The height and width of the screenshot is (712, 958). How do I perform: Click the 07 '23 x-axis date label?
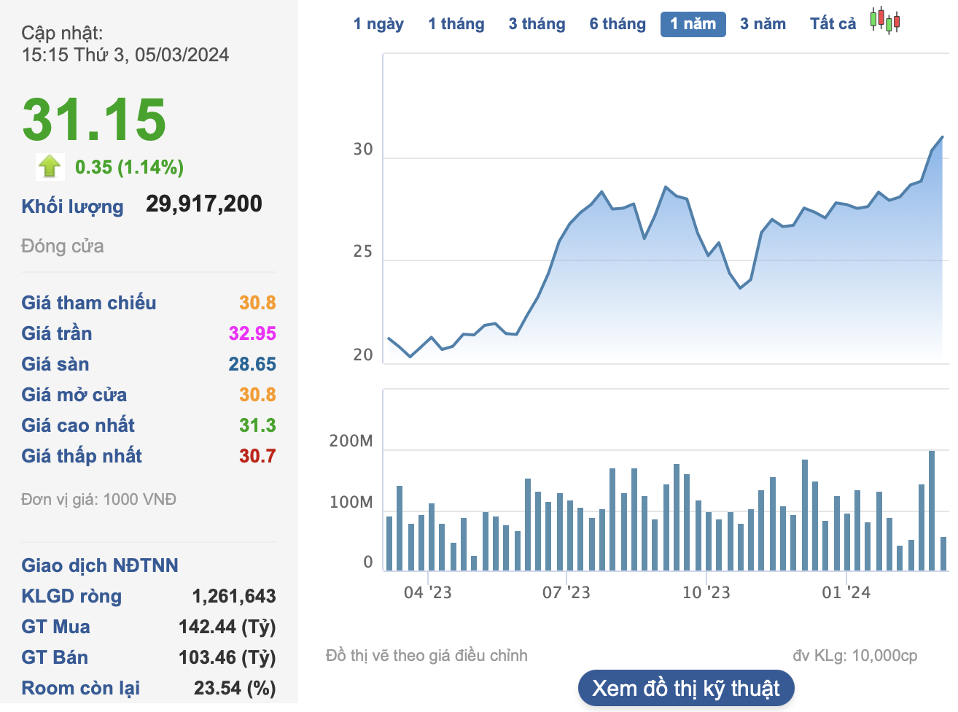[x=566, y=592]
